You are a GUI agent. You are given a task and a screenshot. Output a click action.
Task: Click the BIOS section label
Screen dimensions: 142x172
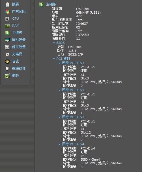pyautogui.click(x=61, y=43)
